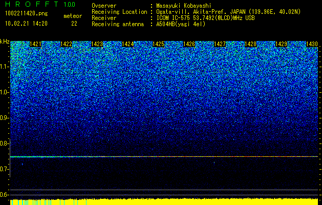Screen dimensions: 322x205
Task: Click the 1421 time marker
Action: pyautogui.click(x=35, y=44)
